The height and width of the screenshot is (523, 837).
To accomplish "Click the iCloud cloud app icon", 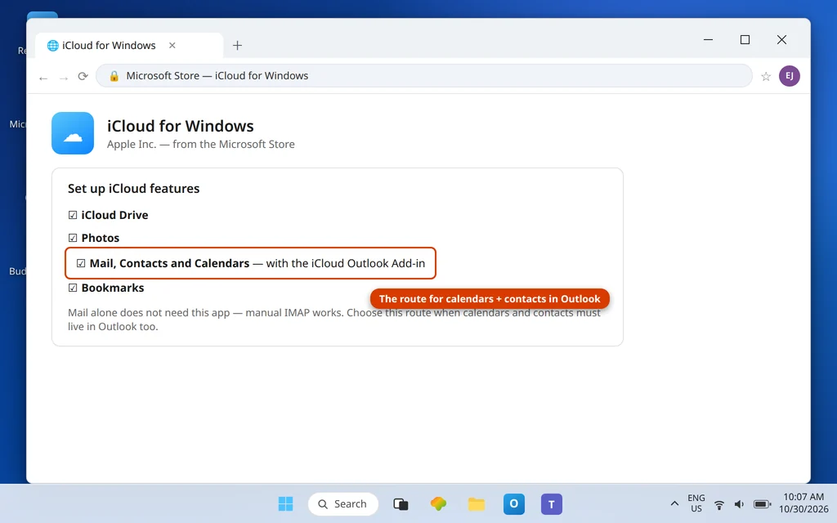I will [x=73, y=133].
